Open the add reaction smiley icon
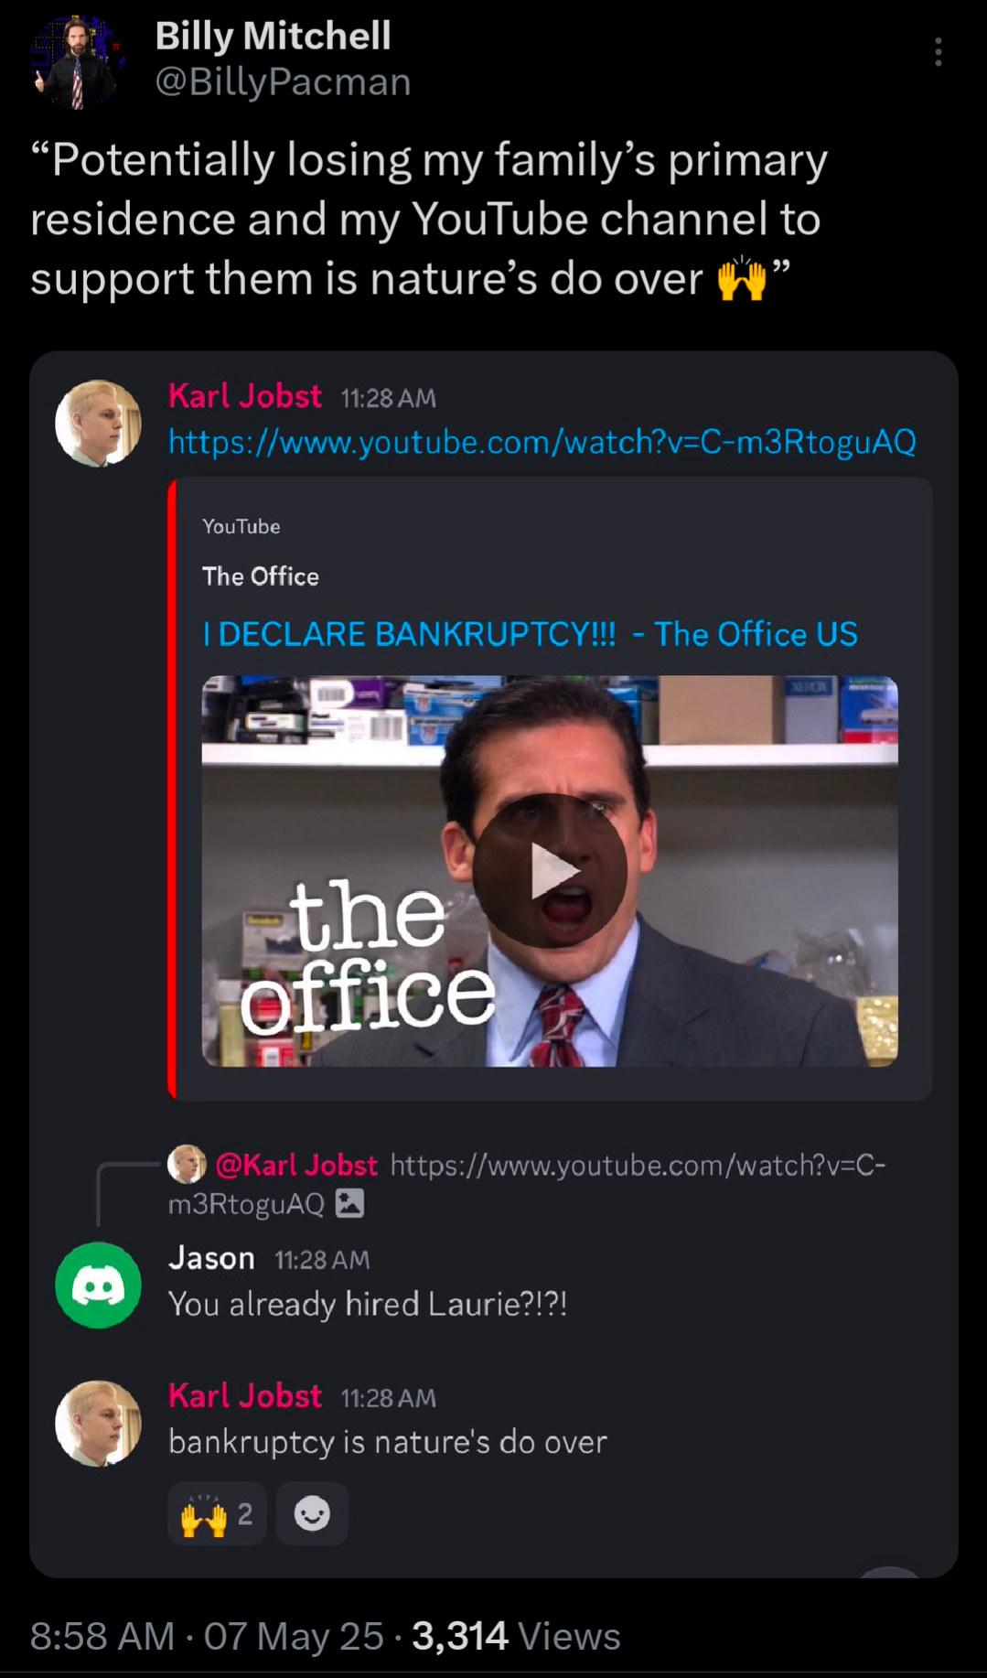Screen dimensions: 987x1678 pos(312,1513)
